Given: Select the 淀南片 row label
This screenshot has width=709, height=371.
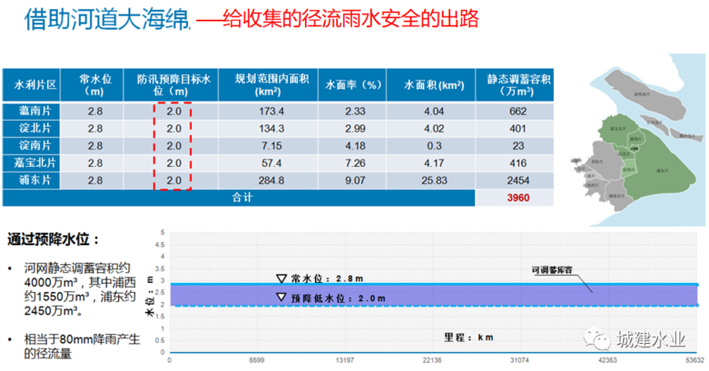Looking at the screenshot, I should (35, 146).
